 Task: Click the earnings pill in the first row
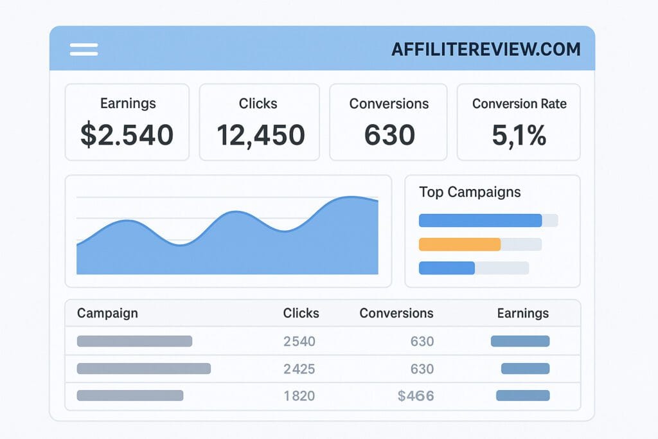520,341
